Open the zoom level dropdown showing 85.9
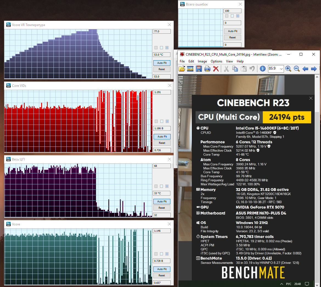Image resolution: width=321 pixels, height=287 pixels. click(x=281, y=69)
